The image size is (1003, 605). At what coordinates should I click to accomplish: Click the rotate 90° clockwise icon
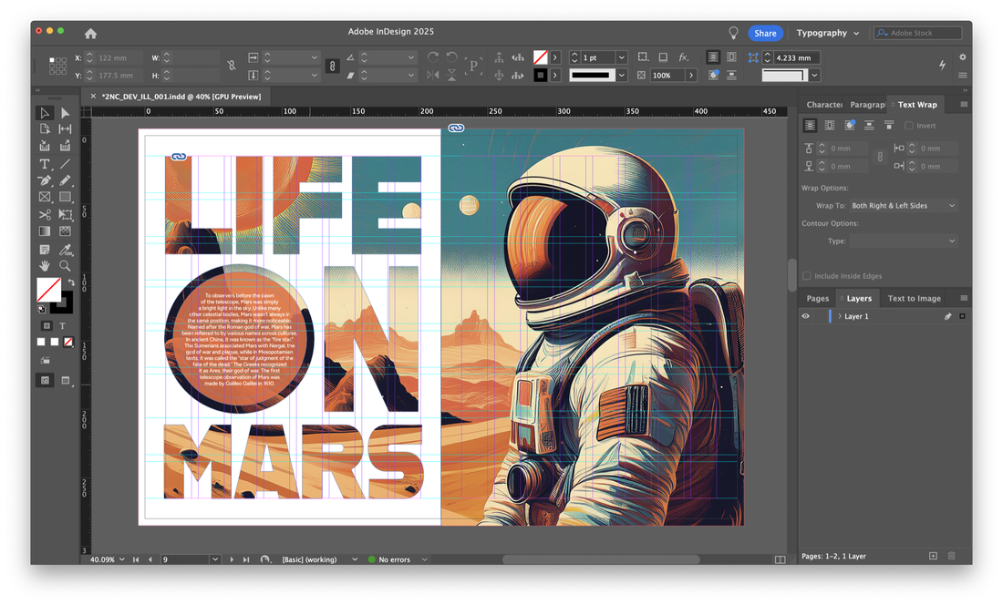coord(433,57)
